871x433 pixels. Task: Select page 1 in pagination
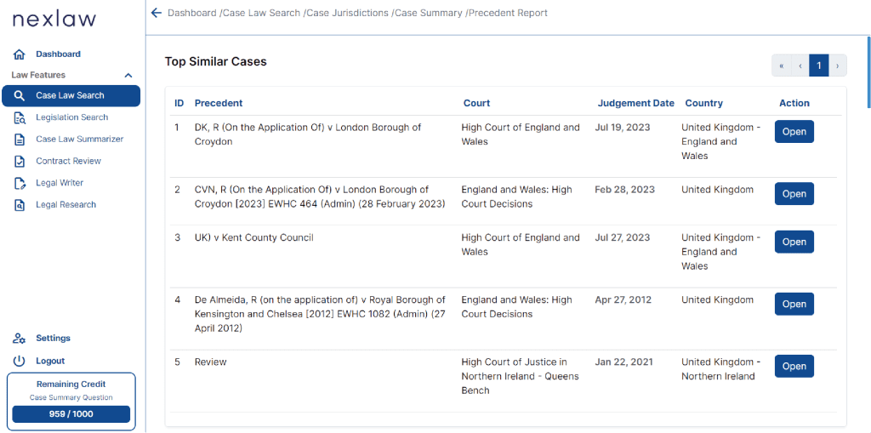click(x=819, y=66)
